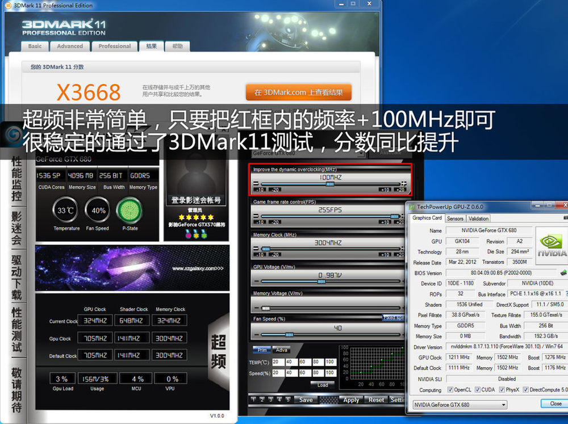
Task: Click -10 under Memory Clock slider
Action: (x=260, y=255)
